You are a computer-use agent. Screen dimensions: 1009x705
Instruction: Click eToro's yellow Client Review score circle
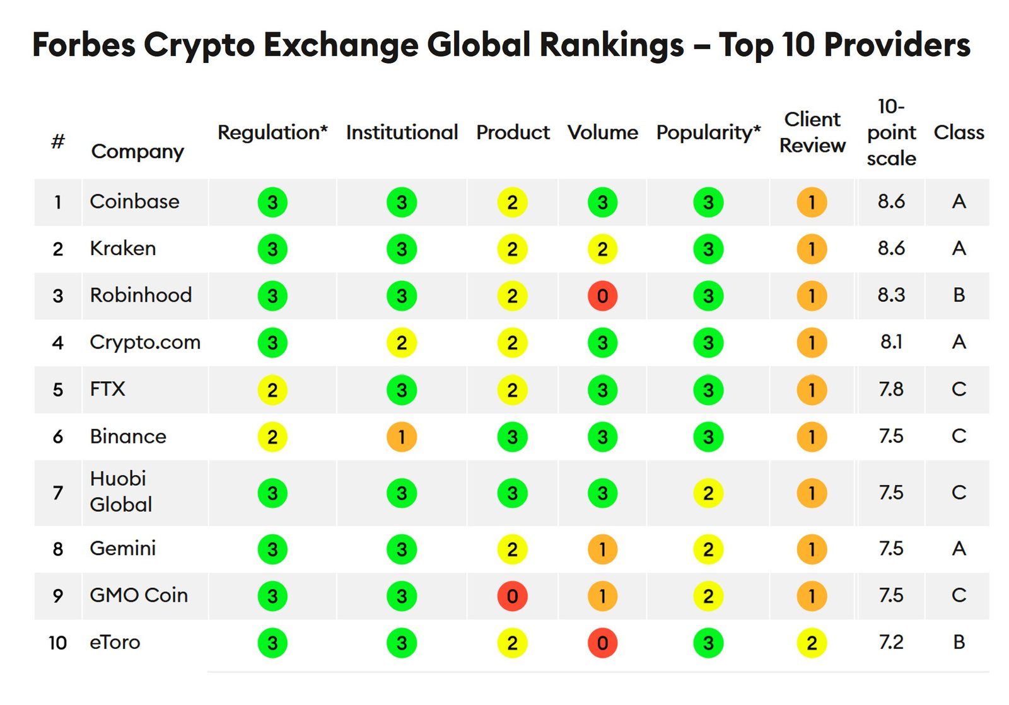point(812,643)
